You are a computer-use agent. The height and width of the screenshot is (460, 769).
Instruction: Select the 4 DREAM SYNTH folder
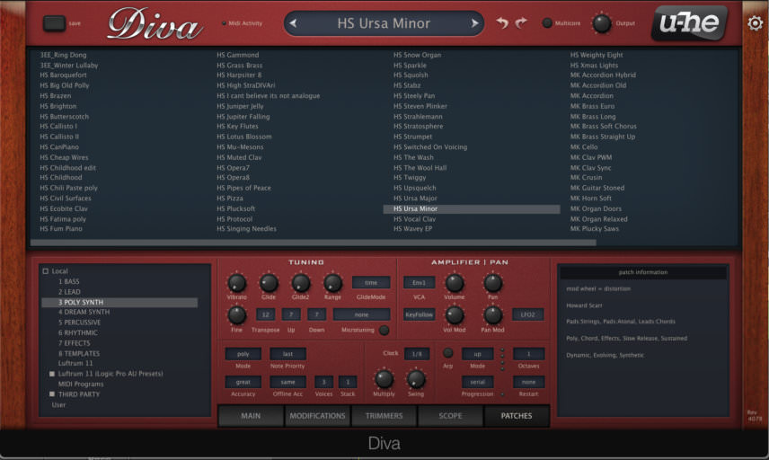click(84, 312)
